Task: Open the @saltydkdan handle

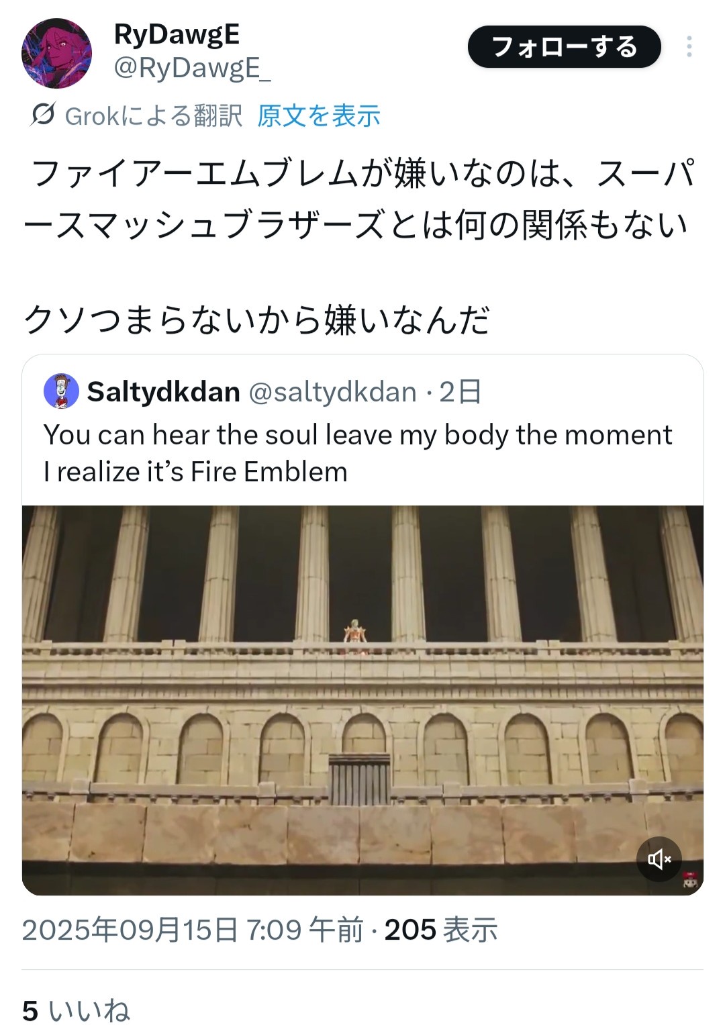Action: (x=332, y=392)
